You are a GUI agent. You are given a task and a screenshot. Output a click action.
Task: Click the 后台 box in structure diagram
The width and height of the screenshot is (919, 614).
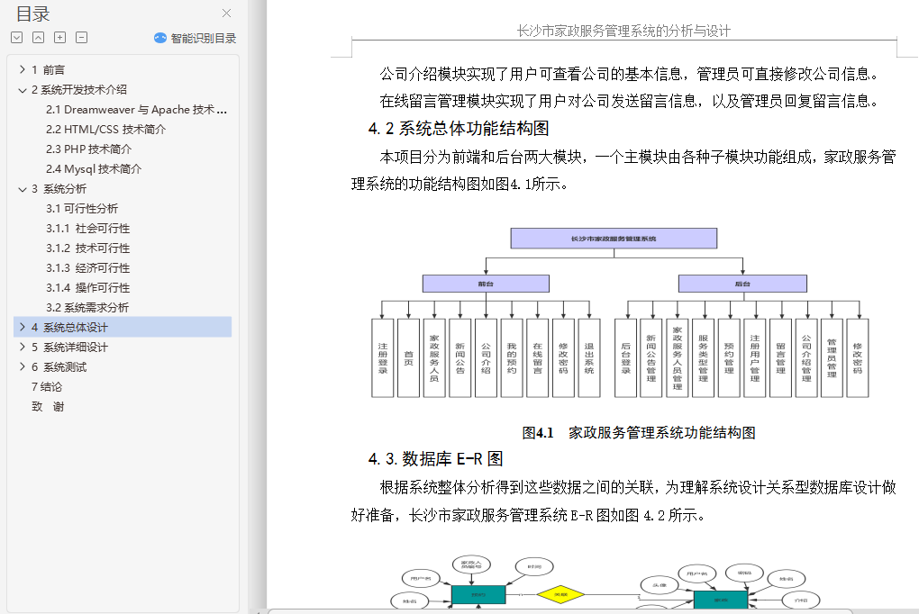[742, 284]
